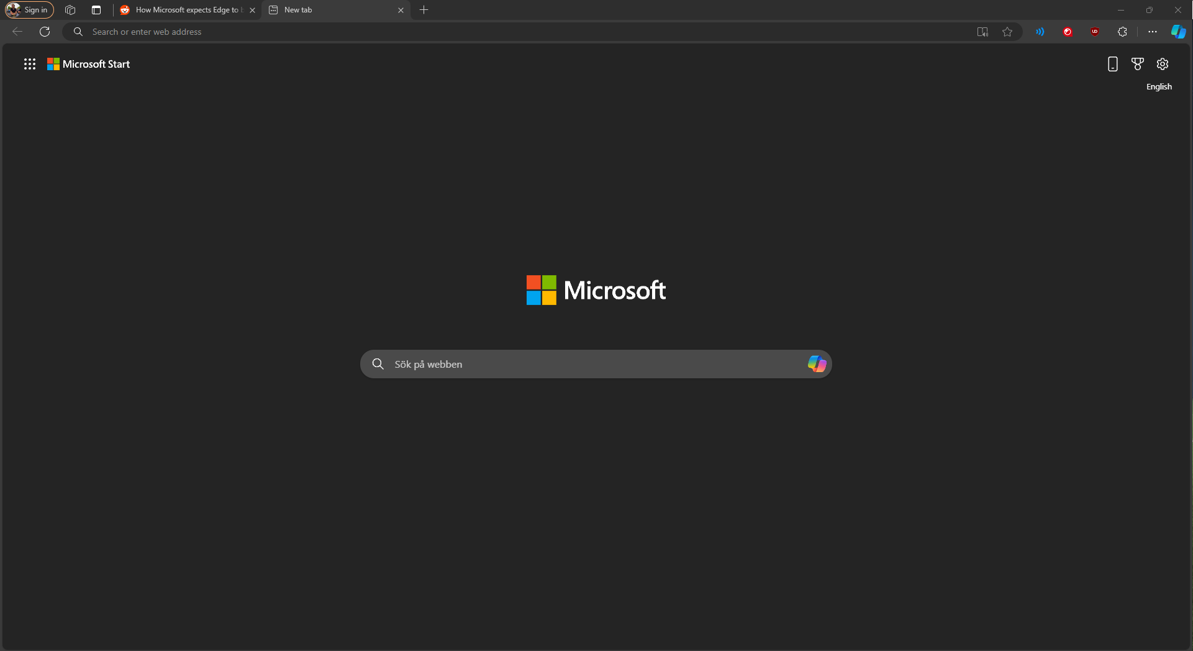1193x651 pixels.
Task: Select the 'New tab' tab
Action: pos(336,10)
